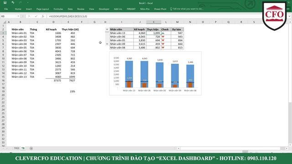This screenshot has width=292, height=164.
Task: Click the Cancel (X) formula icon
Action: tap(29, 16)
